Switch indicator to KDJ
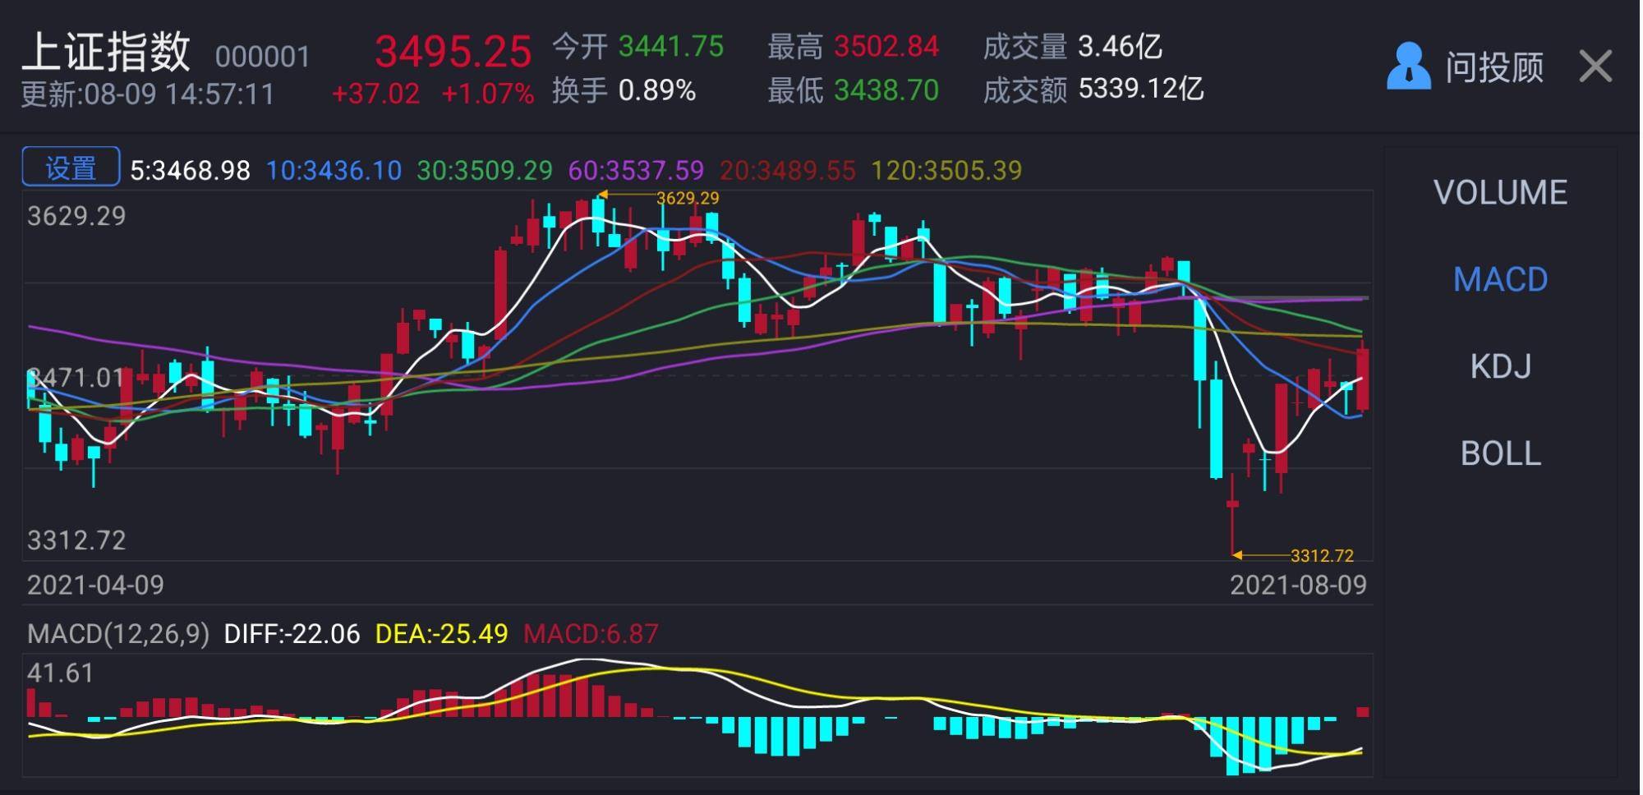Viewport: 1643px width, 795px height. pyautogui.click(x=1500, y=366)
